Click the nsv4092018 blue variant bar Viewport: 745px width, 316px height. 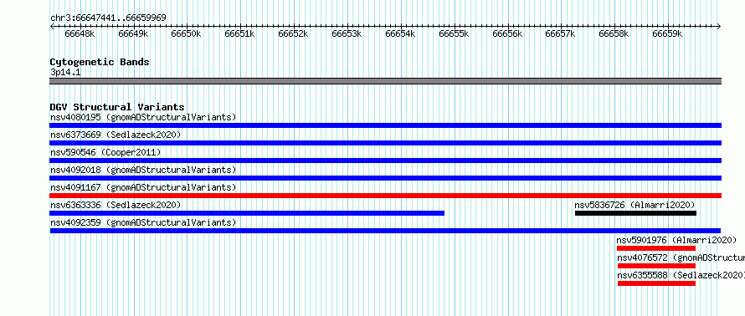click(385, 178)
